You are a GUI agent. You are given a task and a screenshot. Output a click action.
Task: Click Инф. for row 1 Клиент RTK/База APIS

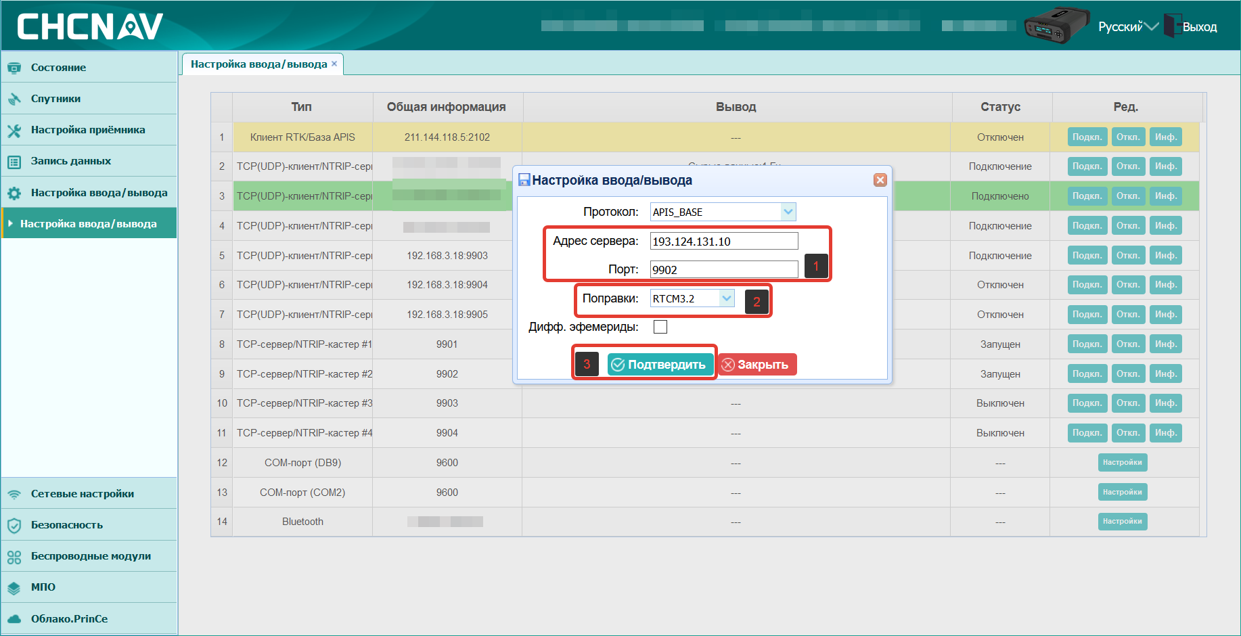tap(1165, 137)
